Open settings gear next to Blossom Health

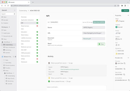(15, 57)
